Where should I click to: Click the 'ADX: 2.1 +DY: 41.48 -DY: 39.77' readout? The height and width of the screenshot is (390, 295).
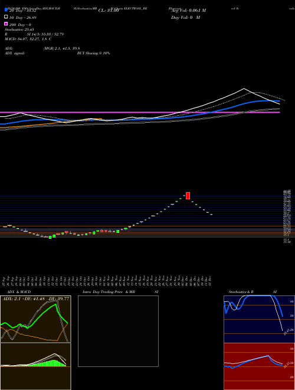pos(36,299)
